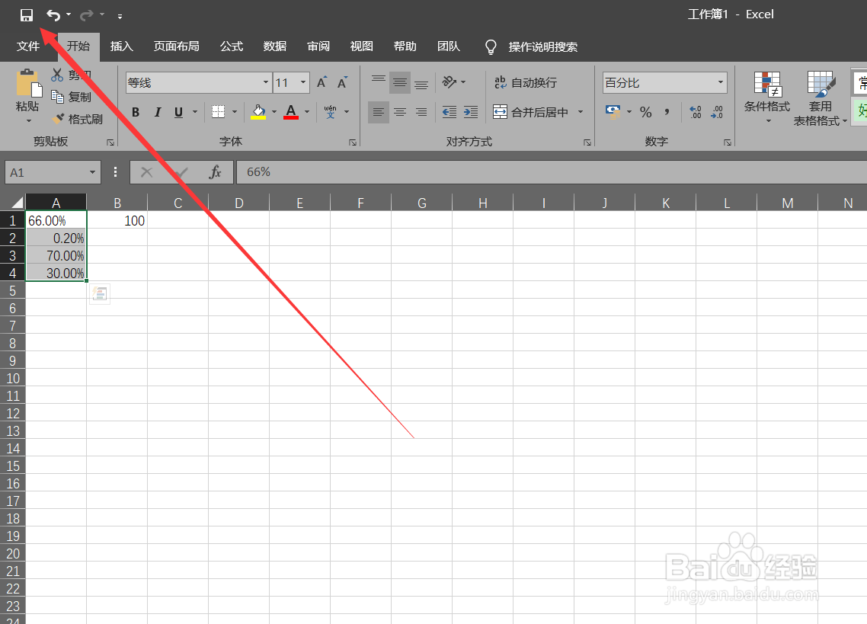This screenshot has height=624, width=867.
Task: Click the 套用表格格式 button
Action: [x=821, y=98]
